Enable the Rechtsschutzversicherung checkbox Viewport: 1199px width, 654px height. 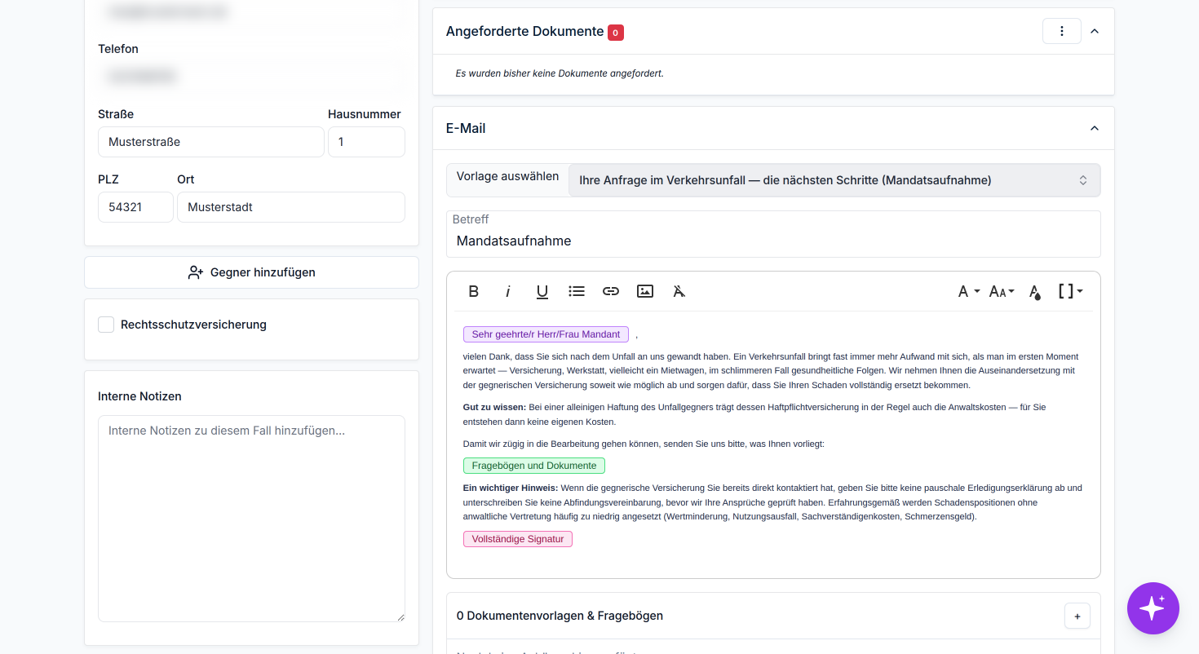pos(106,325)
